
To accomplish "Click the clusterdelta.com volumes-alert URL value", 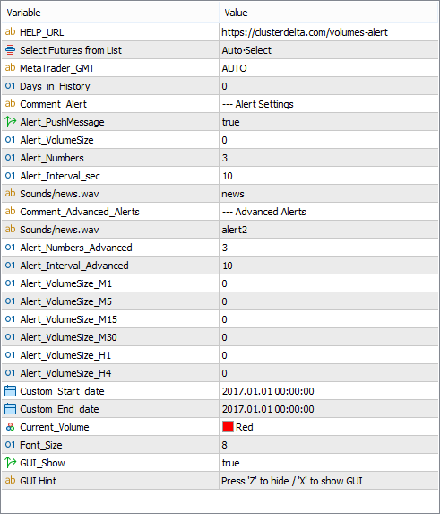I will 305,32.
